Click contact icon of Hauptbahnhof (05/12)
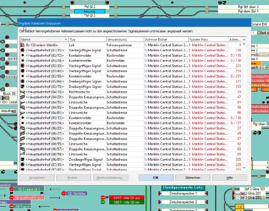The image size is (269, 211). pyautogui.click(x=23, y=118)
